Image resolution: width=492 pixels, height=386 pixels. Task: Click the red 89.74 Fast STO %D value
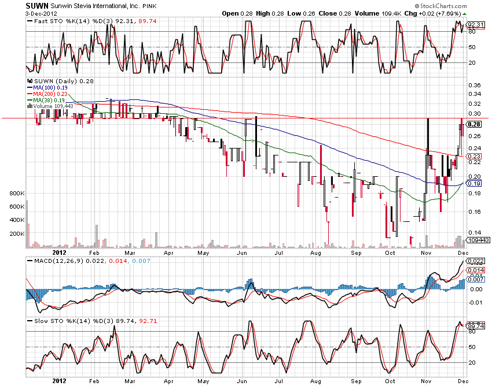[148, 21]
